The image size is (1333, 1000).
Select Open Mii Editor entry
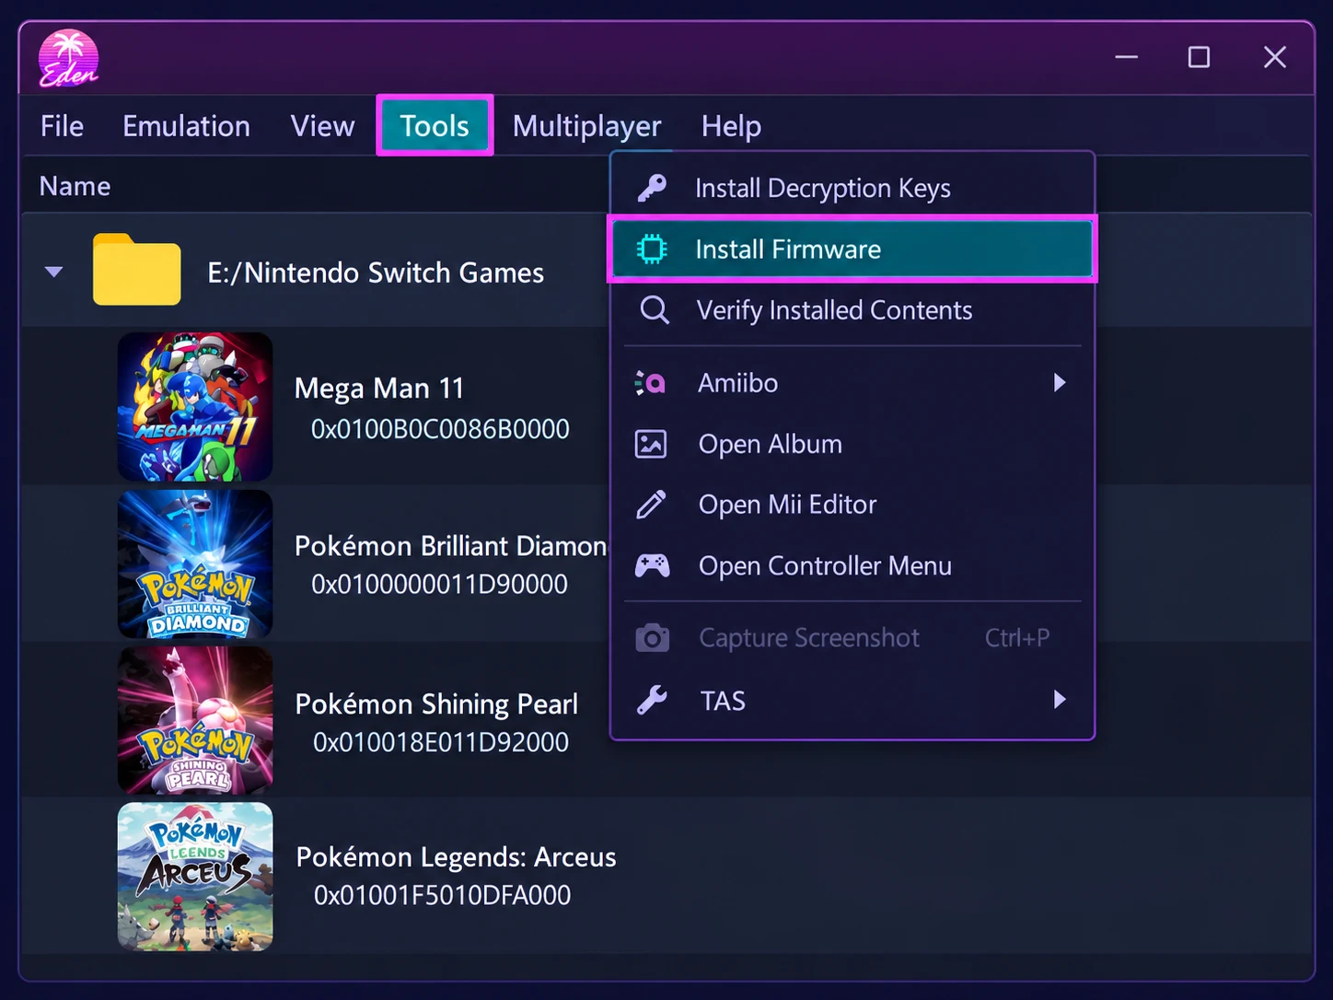point(852,505)
